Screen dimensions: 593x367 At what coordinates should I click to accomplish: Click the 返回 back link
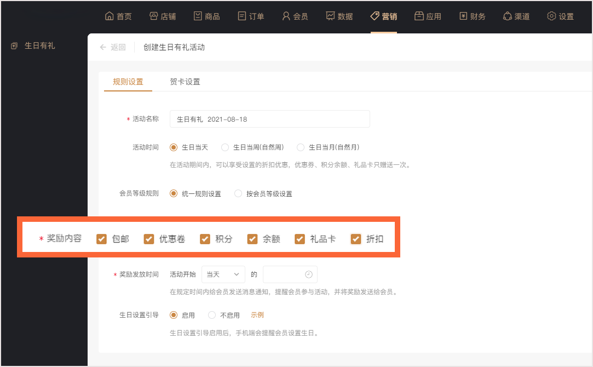113,47
